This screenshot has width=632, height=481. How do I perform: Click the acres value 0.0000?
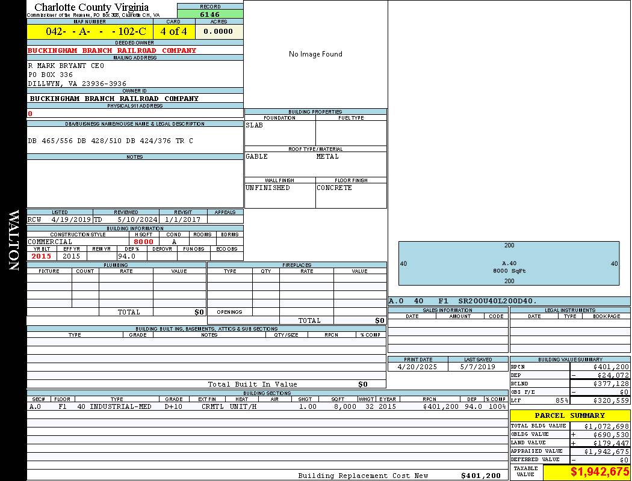[218, 31]
